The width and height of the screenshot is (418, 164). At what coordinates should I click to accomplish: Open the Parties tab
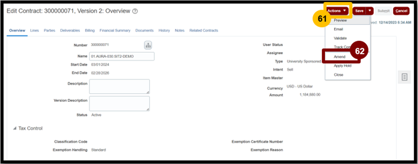click(49, 31)
